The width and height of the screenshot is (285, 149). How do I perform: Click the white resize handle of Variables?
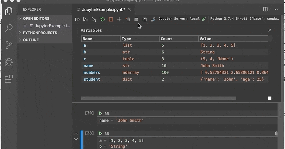tap(270, 98)
